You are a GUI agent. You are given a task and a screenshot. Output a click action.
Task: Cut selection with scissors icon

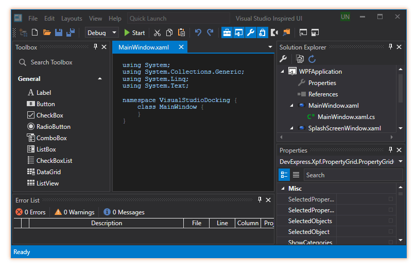click(x=157, y=33)
